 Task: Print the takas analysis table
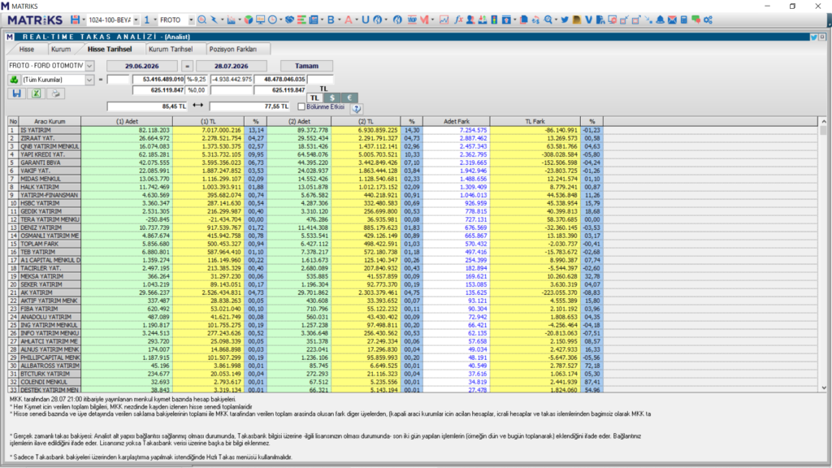[55, 93]
